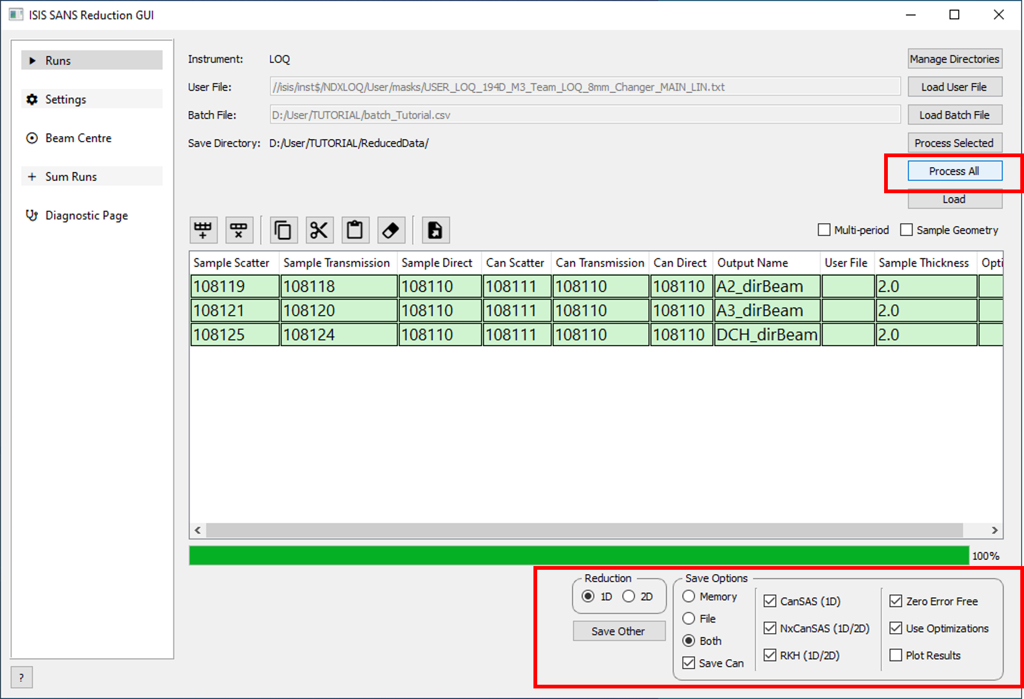Click the green progress bar
The image size is (1024, 699).
578,555
